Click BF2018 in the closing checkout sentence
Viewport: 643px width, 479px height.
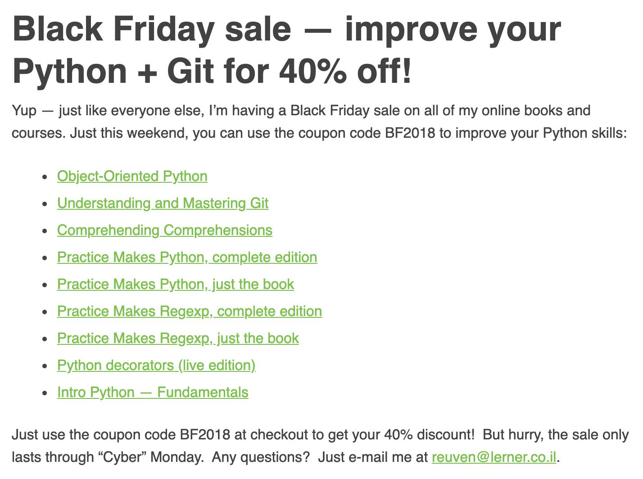tap(205, 434)
